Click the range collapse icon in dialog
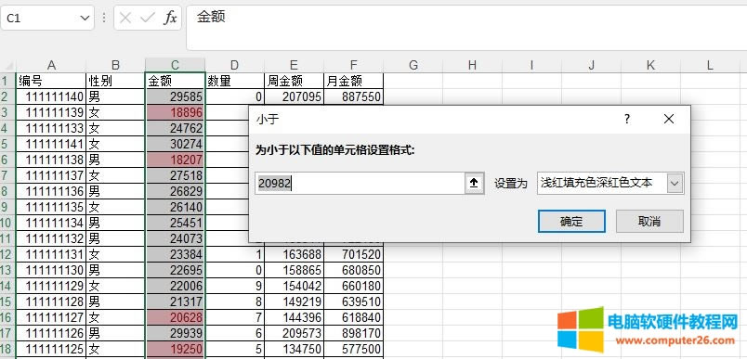 pyautogui.click(x=474, y=183)
